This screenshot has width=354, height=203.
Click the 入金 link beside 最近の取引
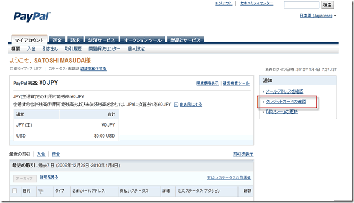[41, 154]
